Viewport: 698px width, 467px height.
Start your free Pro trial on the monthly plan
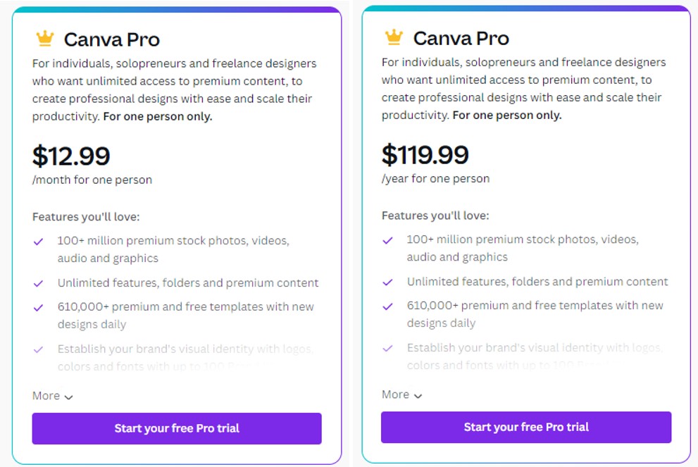pos(177,428)
